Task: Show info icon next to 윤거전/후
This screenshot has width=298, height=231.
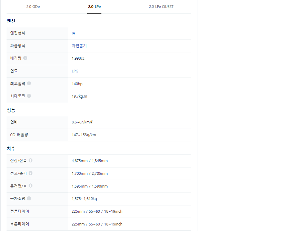Action: 30,185
